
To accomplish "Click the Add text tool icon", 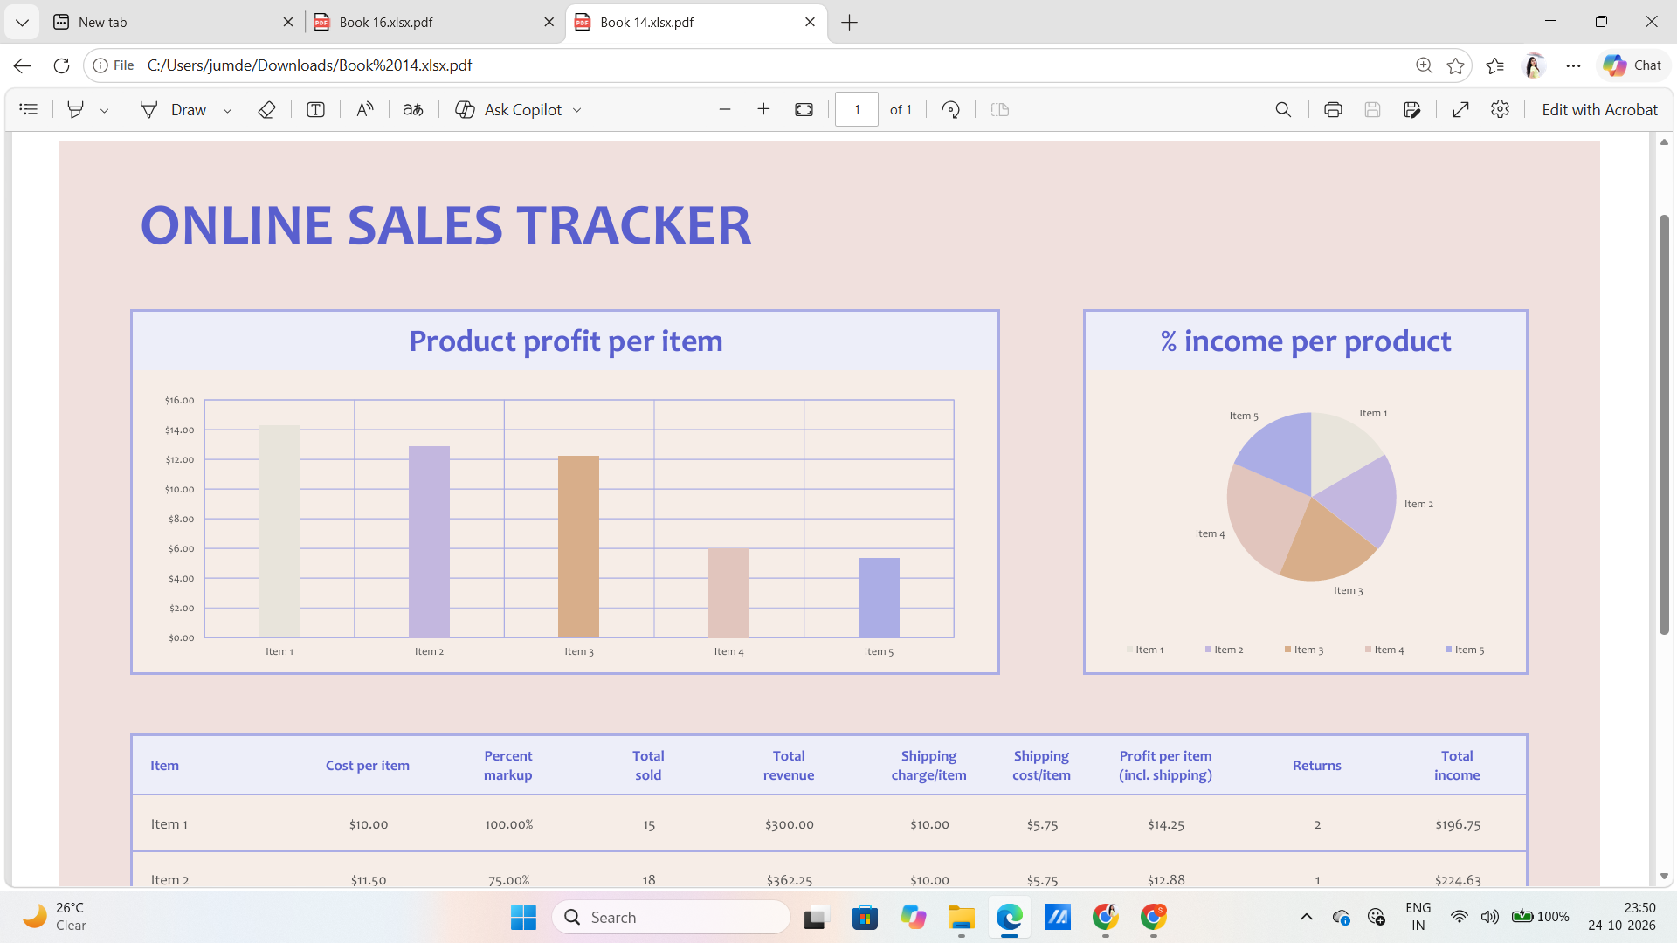I will pyautogui.click(x=316, y=109).
